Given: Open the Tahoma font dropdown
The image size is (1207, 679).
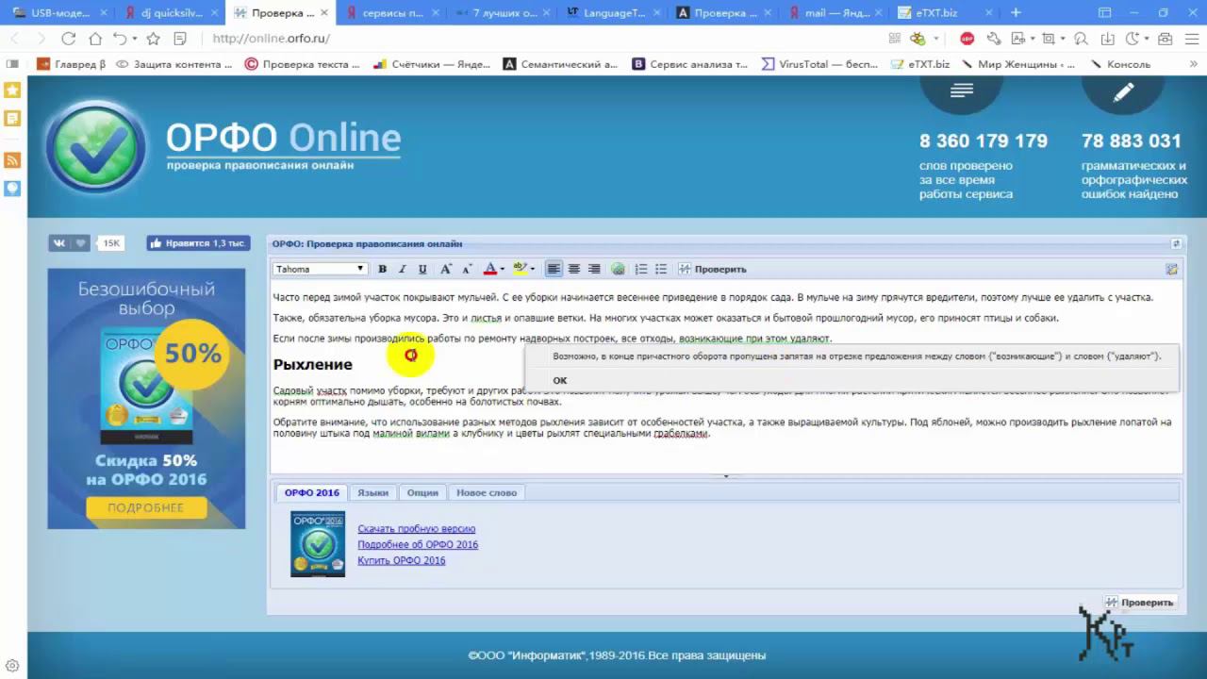Looking at the screenshot, I should click(x=320, y=269).
